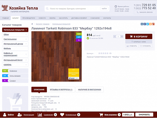Image resolution: width=157 pixels, height=118 pixels.
Task: Click the ОФОРМИТЬ checkout button
Action: 144,115
